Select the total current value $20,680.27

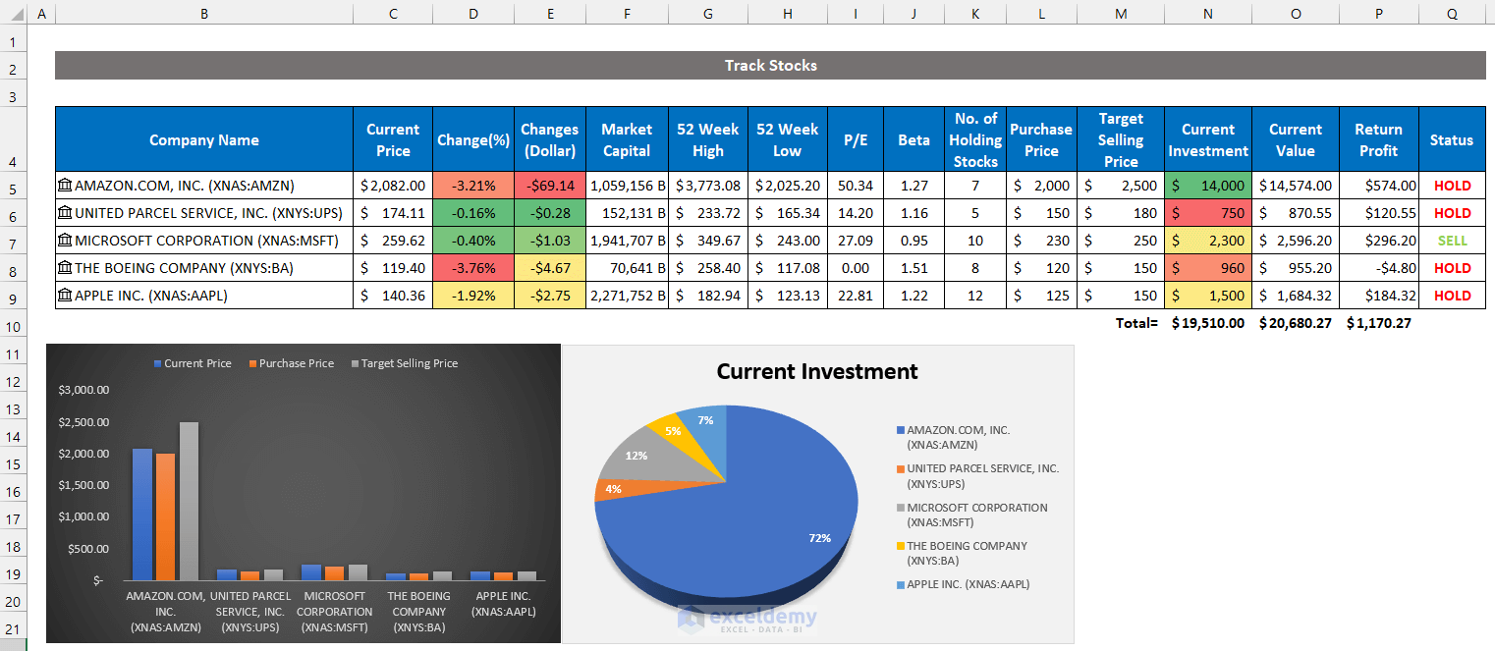coord(1296,323)
